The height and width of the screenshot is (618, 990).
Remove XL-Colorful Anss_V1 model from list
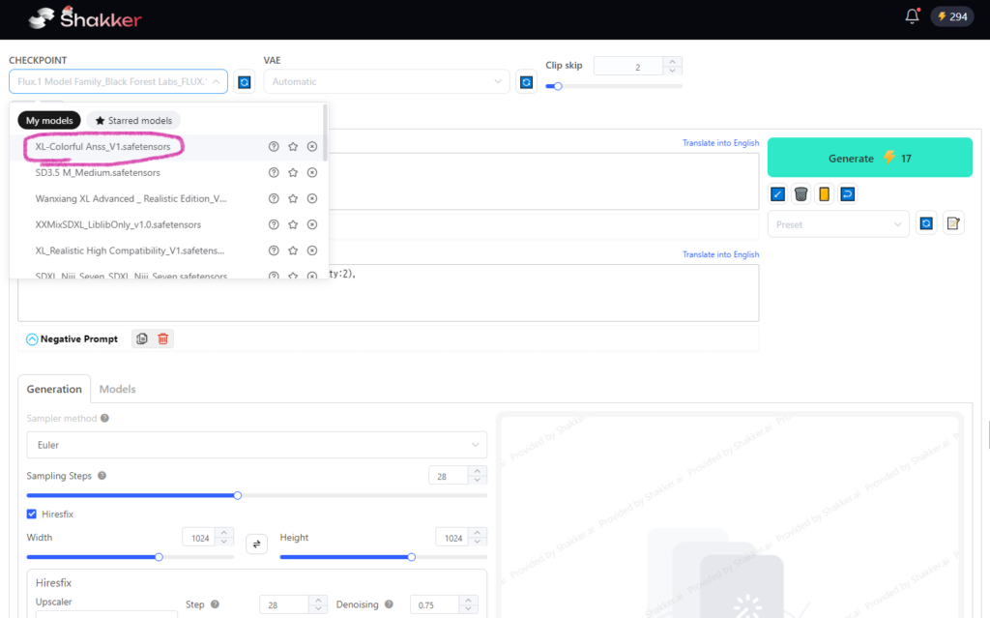pos(311,147)
